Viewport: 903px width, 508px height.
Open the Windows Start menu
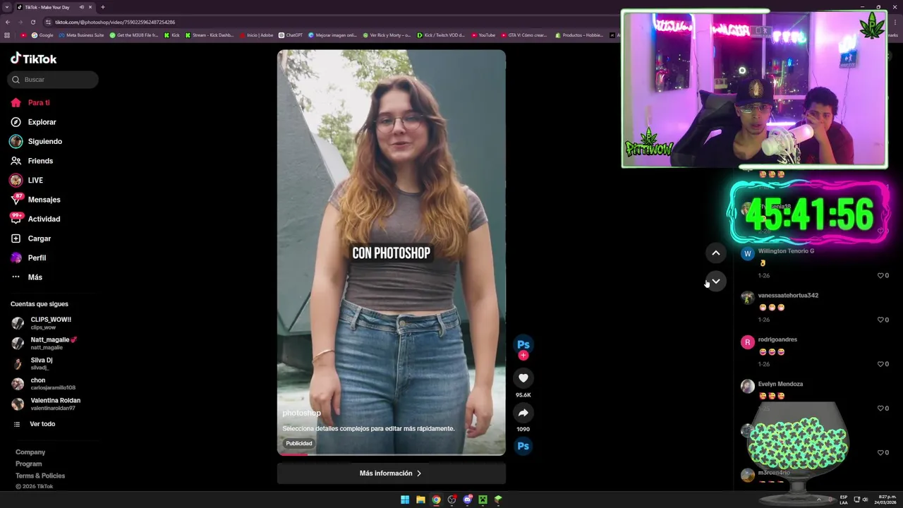pos(405,500)
